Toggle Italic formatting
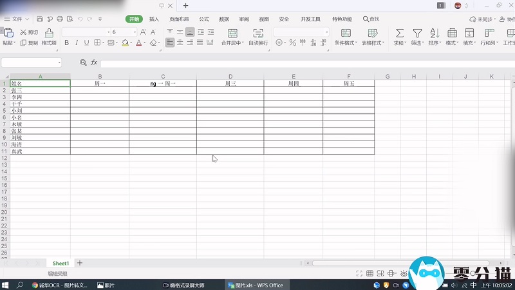The width and height of the screenshot is (515, 290). pyautogui.click(x=76, y=43)
